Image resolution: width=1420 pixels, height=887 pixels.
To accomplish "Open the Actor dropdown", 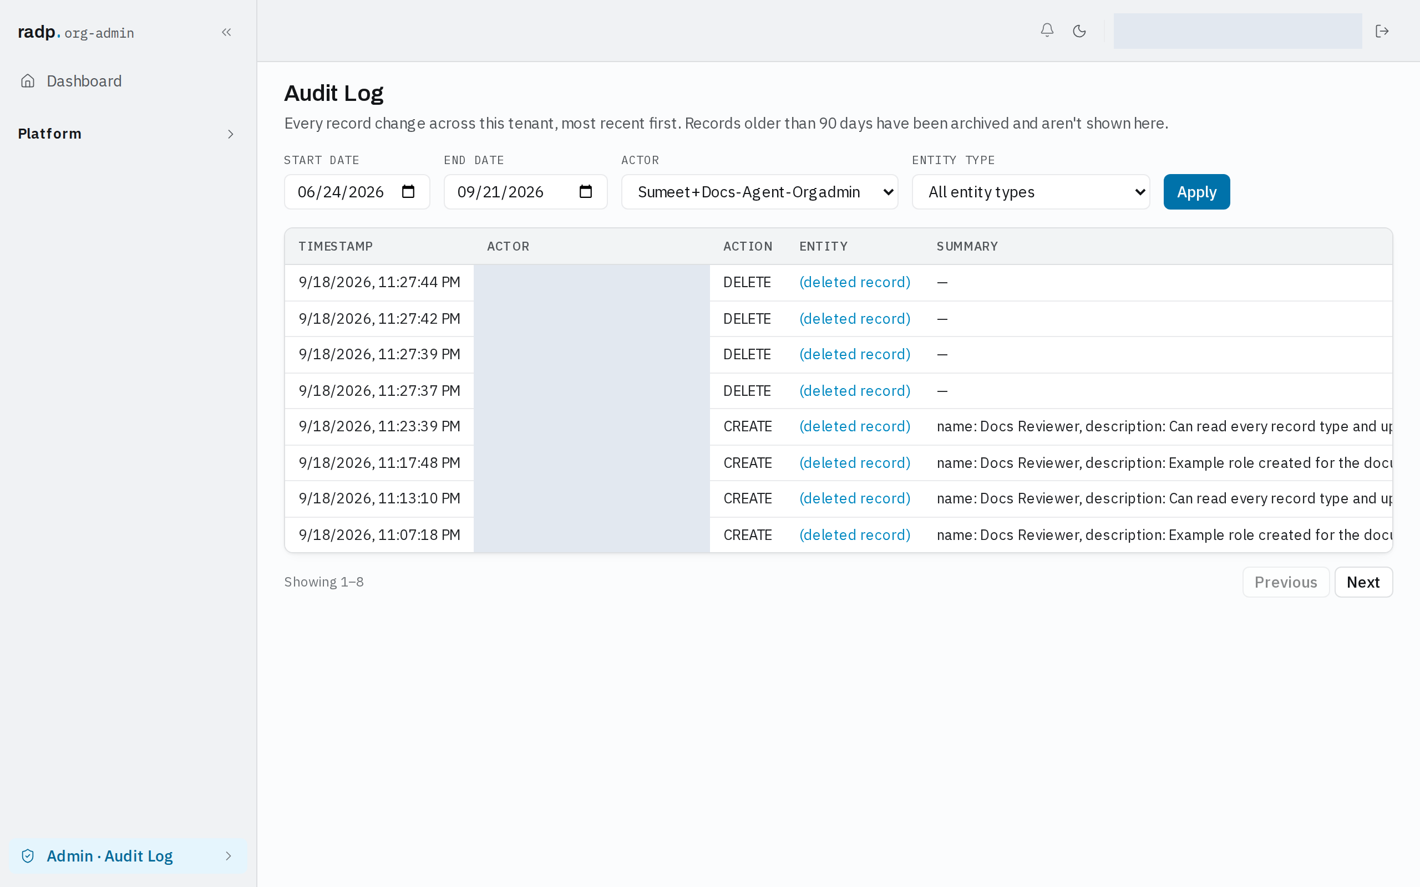I will coord(759,192).
